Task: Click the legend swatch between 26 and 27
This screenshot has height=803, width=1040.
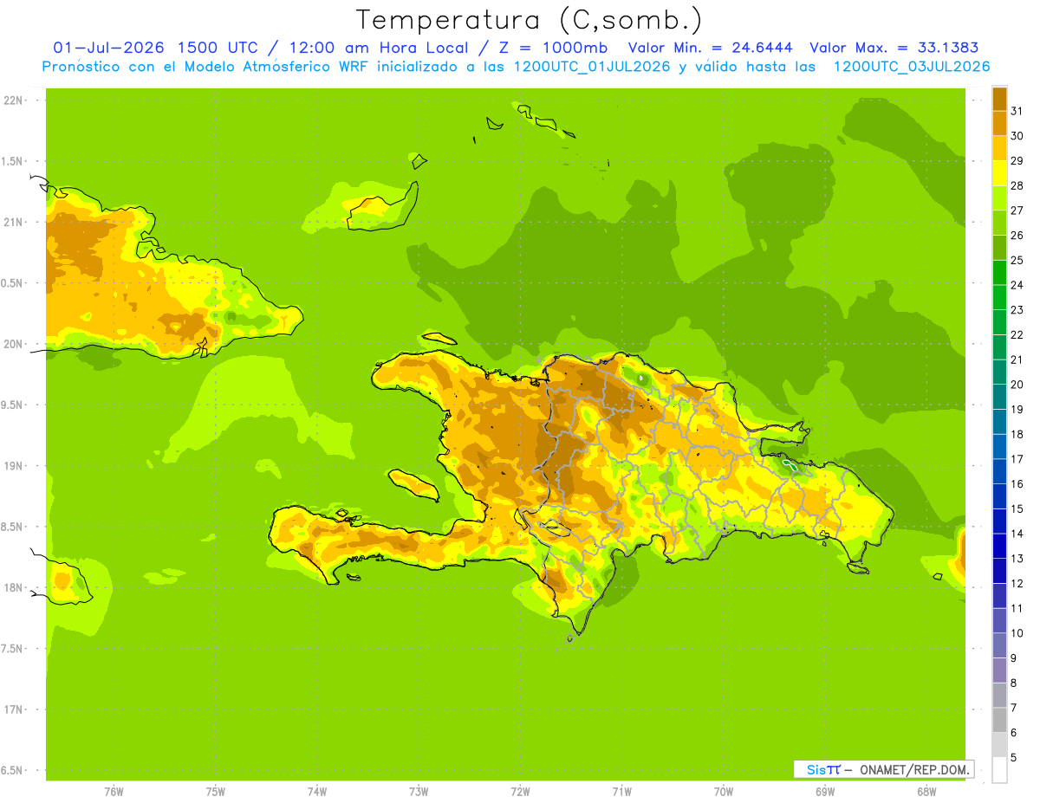Action: click(999, 223)
